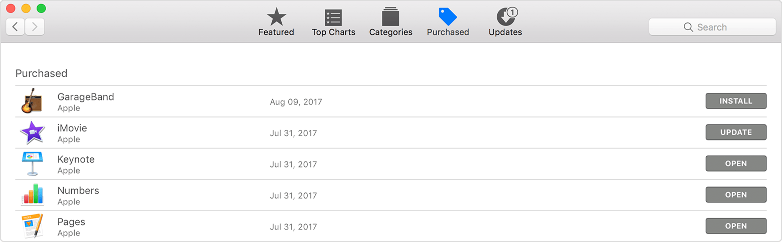Select the blue Purchased tag icon
The image size is (782, 242).
[x=448, y=17]
